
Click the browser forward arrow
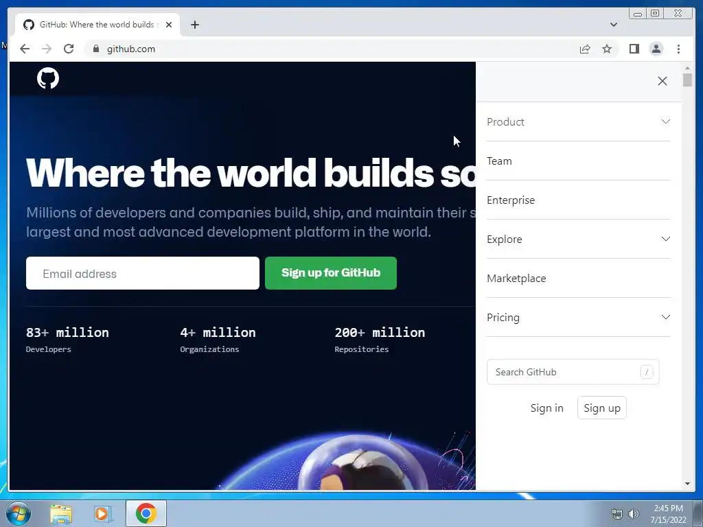47,49
